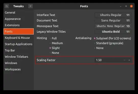Decrease scaling factor with minus button
The height and width of the screenshot is (94, 138).
click(124, 60)
